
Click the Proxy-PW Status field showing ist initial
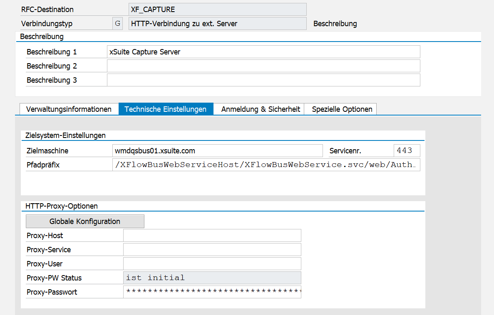pyautogui.click(x=212, y=278)
